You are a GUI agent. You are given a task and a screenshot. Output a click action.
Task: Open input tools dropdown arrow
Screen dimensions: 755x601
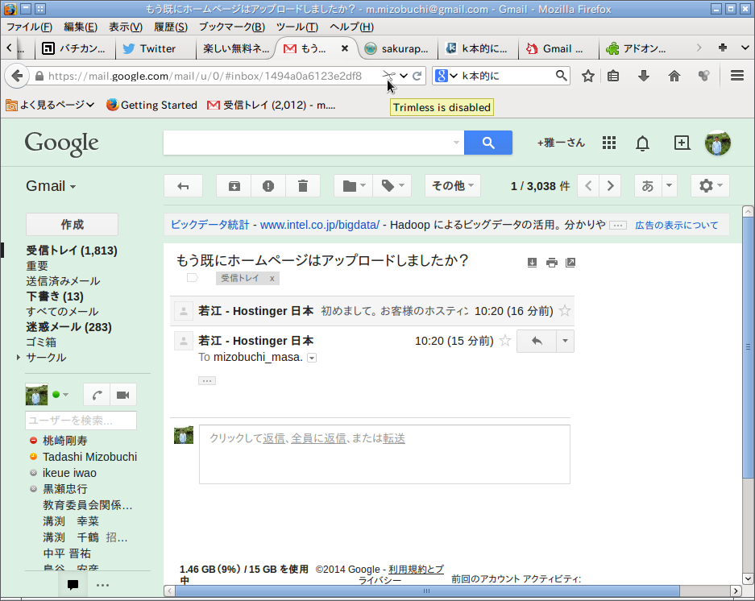point(669,186)
